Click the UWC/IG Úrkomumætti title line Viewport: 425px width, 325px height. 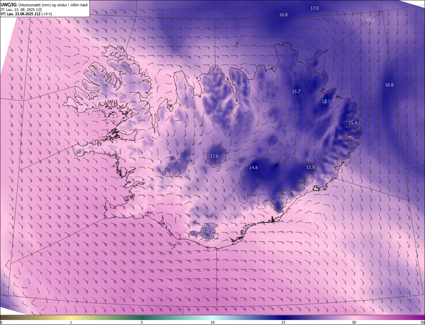coord(44,4)
